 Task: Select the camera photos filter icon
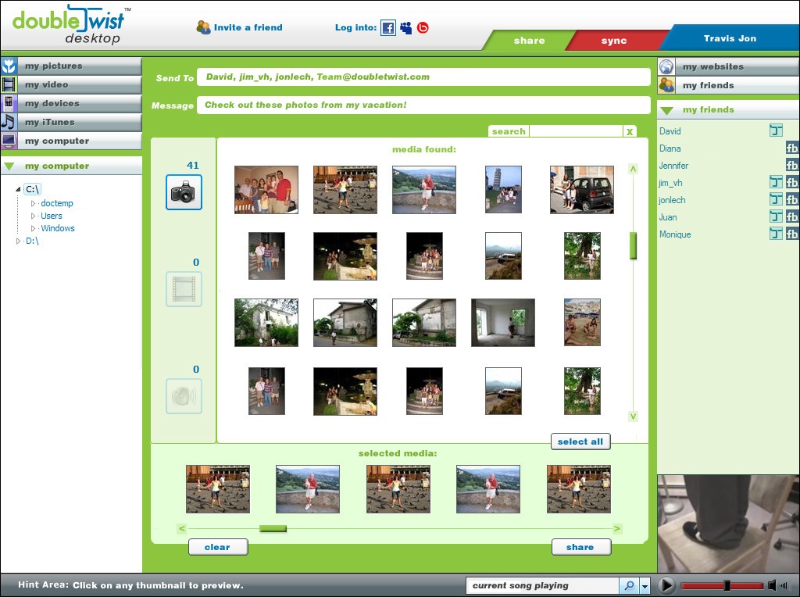(x=184, y=192)
